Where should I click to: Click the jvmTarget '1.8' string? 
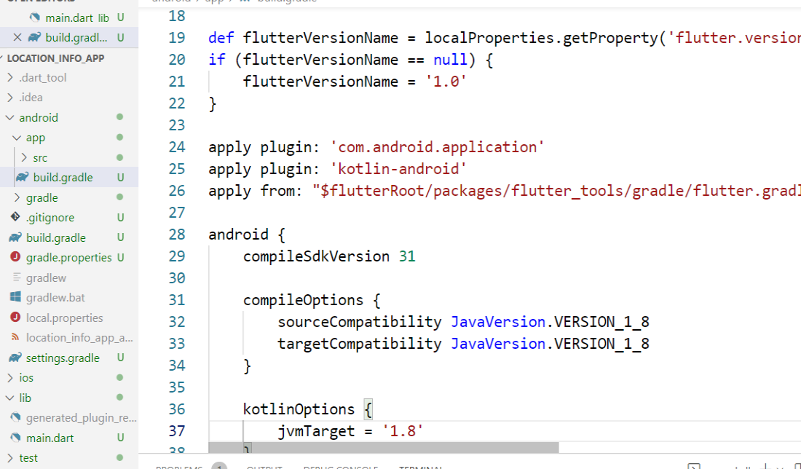(x=403, y=431)
